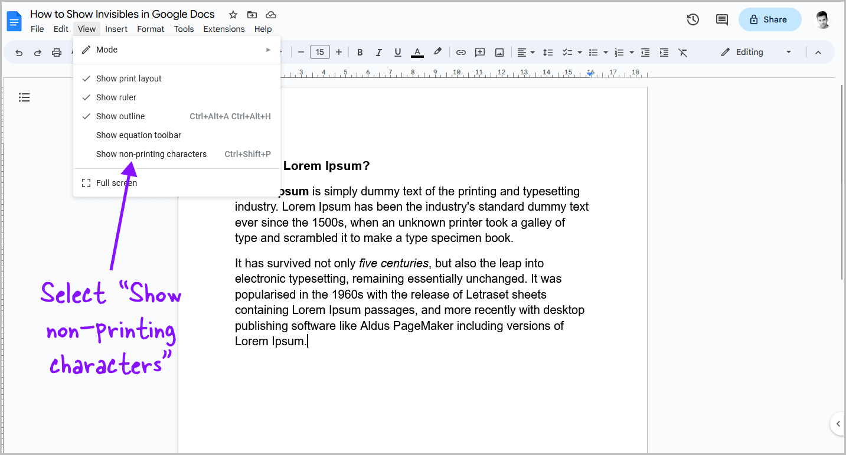Open the print dialog
The height and width of the screenshot is (455, 846).
(56, 52)
